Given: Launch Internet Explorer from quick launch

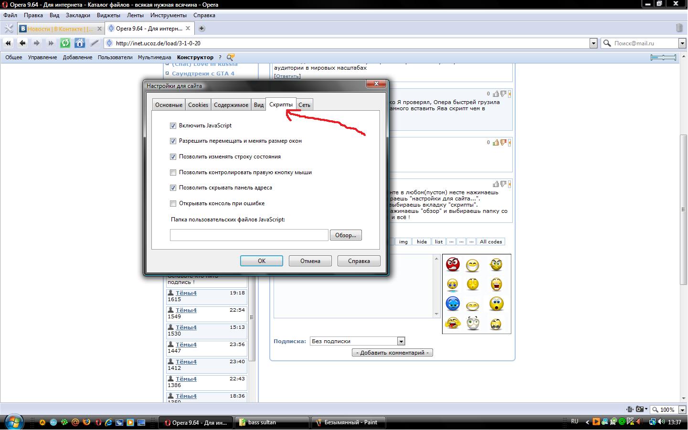Looking at the screenshot, I should coord(108,422).
